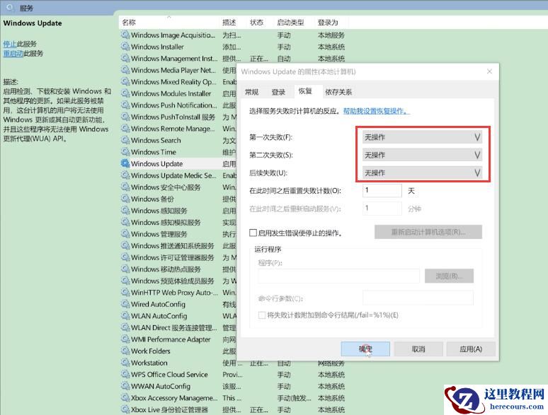Click gear icon of Windows Management Instrumentation
Image resolution: width=548 pixels, height=415 pixels.
pos(125,58)
